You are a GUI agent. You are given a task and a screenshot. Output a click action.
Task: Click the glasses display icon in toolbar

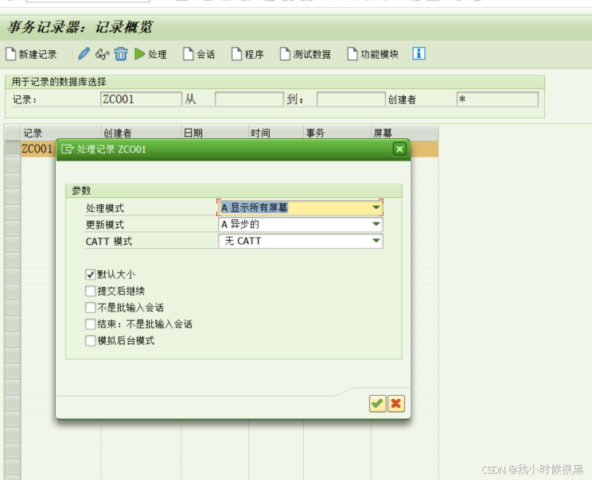point(103,54)
